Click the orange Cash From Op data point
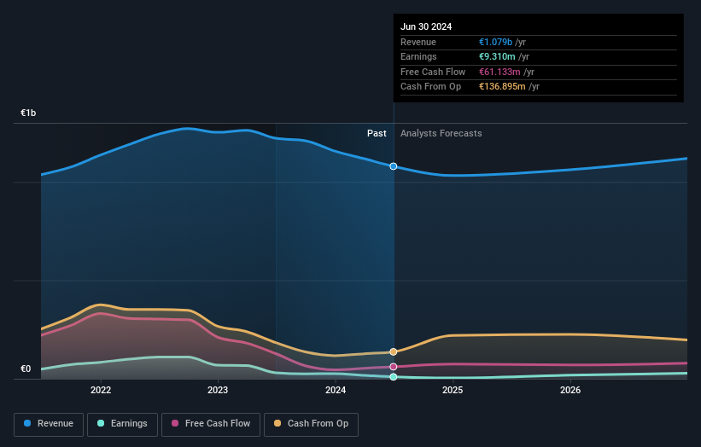This screenshot has height=447, width=701. click(394, 351)
